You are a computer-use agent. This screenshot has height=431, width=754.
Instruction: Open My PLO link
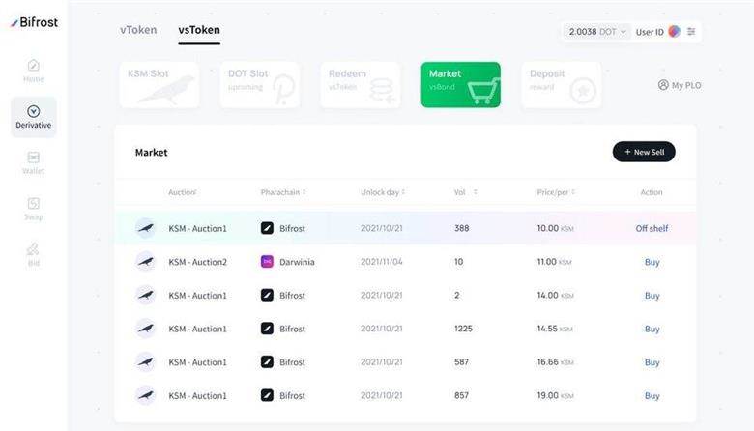(x=680, y=85)
